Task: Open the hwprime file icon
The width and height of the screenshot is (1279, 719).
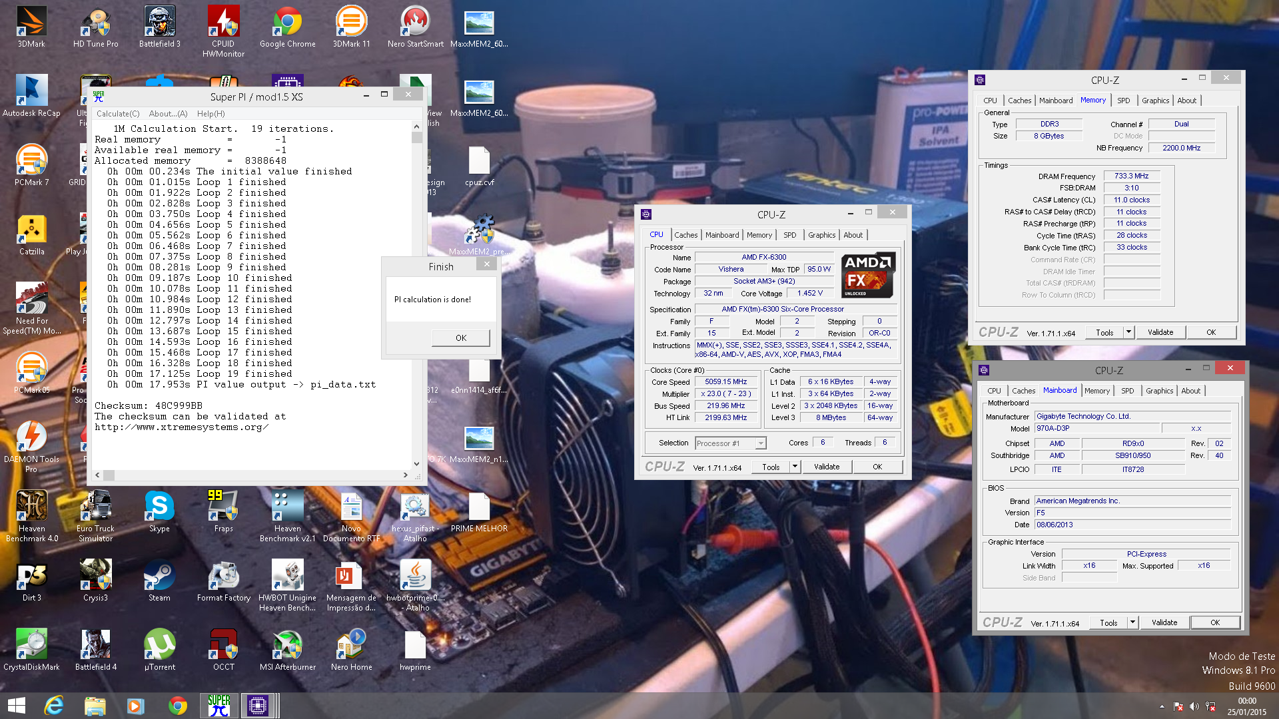Action: (415, 650)
